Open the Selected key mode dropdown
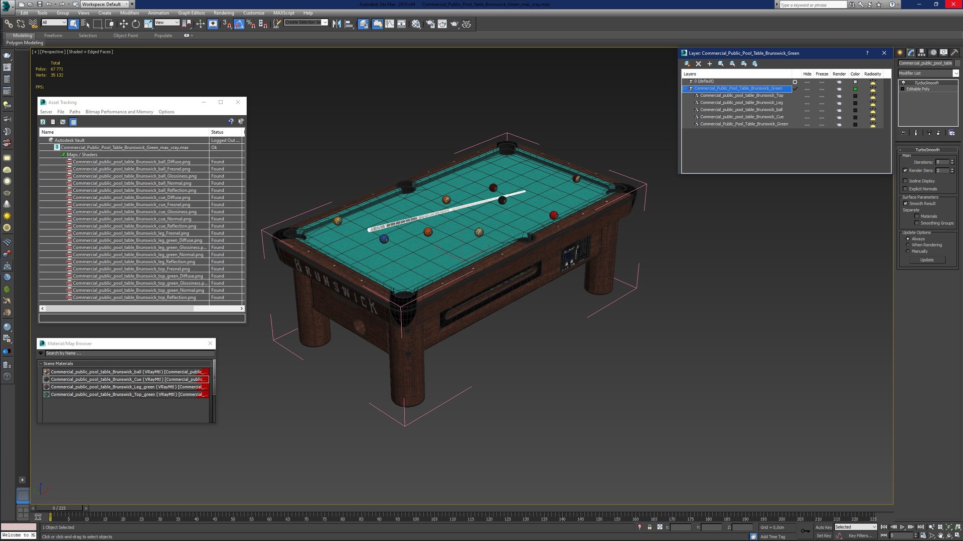963x541 pixels. coord(856,527)
